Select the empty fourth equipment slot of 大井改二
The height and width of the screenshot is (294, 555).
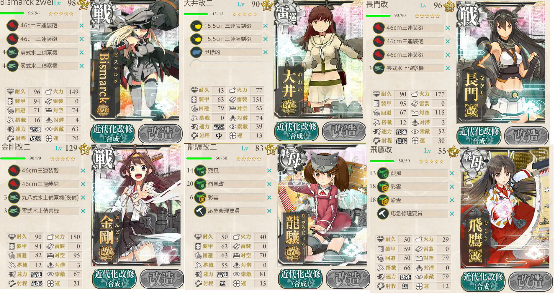226,65
